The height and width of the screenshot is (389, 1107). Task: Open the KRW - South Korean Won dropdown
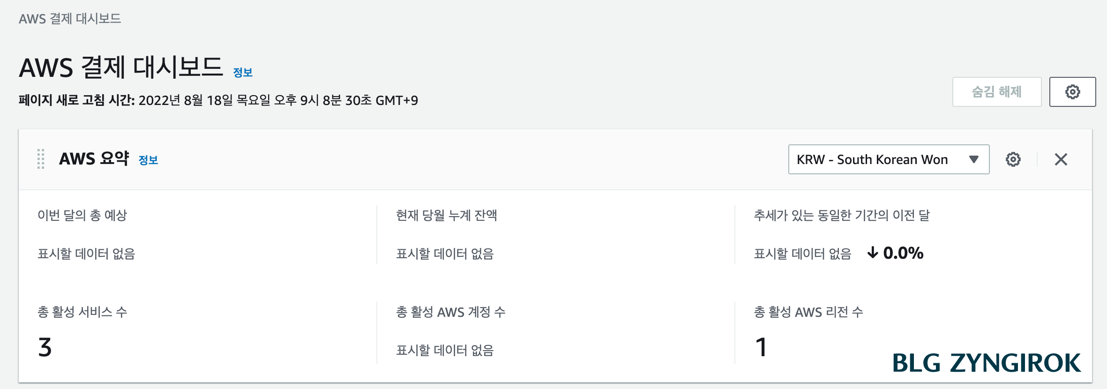point(888,159)
